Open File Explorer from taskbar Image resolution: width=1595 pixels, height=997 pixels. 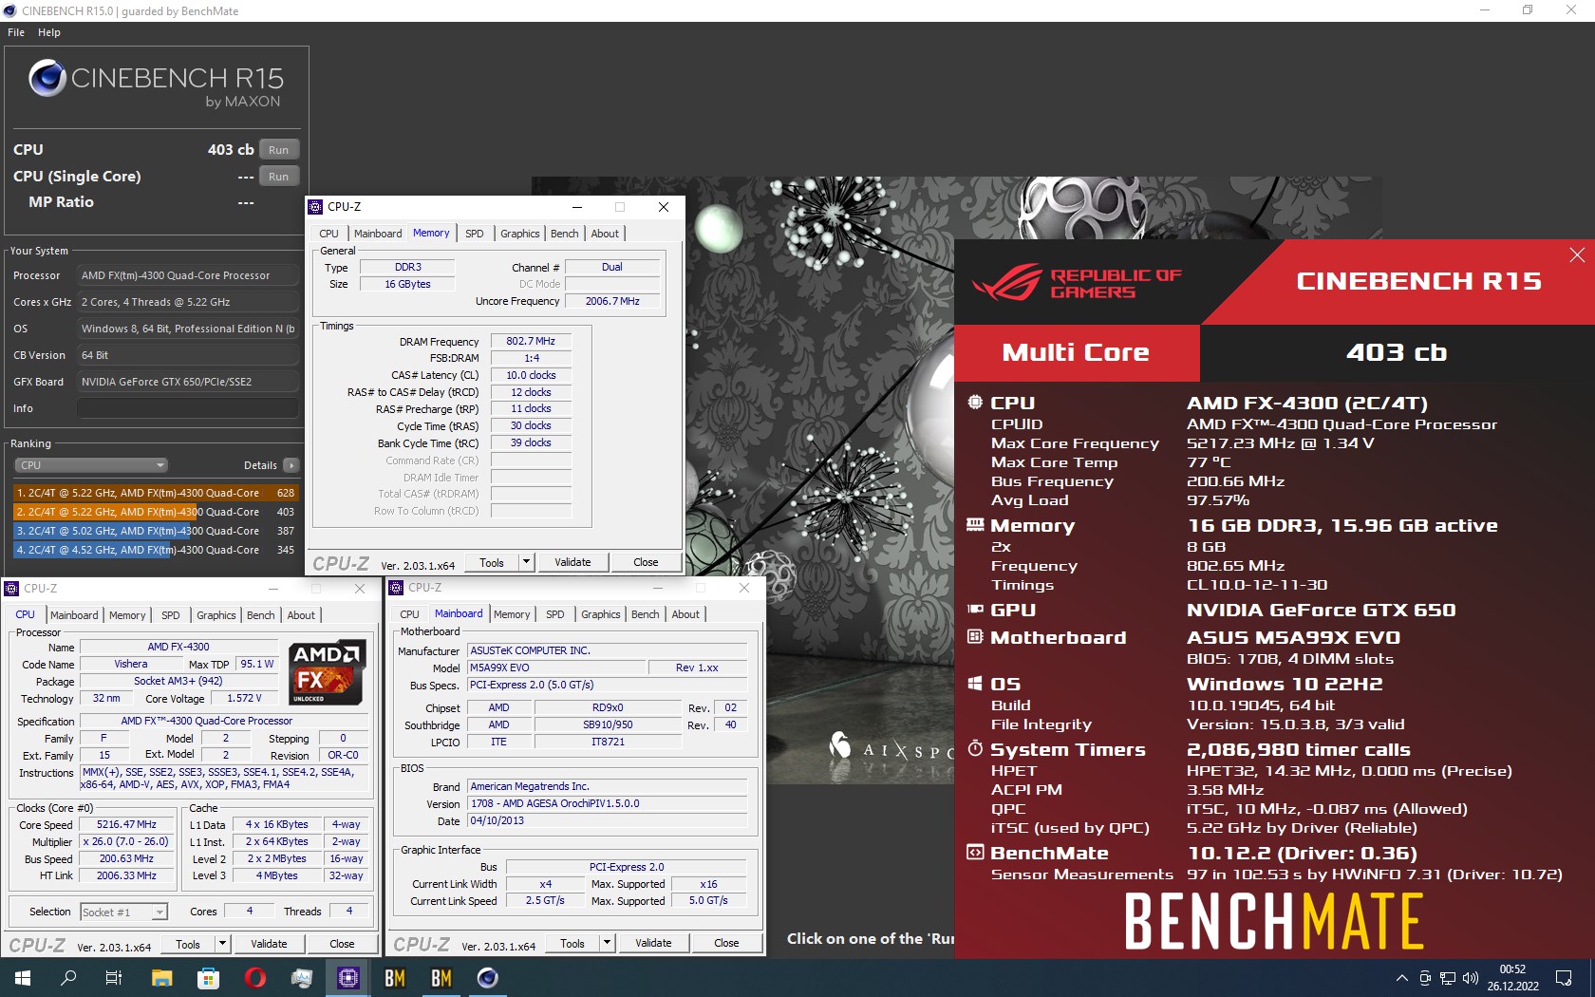161,977
